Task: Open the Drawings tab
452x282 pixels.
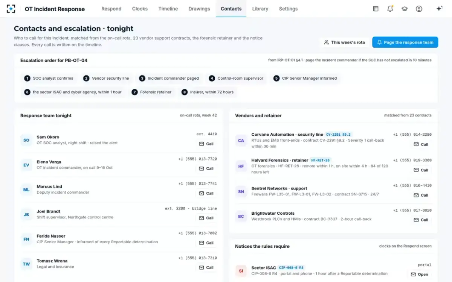Action: click(199, 9)
